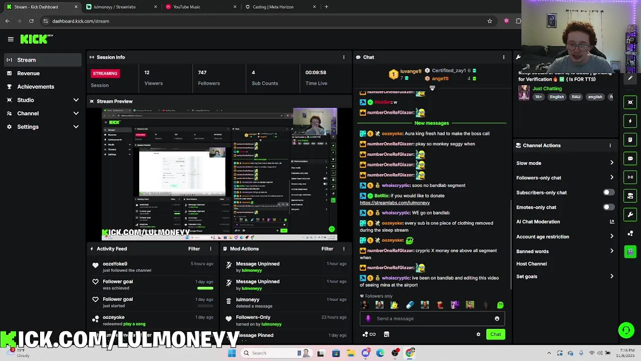This screenshot has width=641, height=361.
Task: Open Slow mode options arrow
Action: pyautogui.click(x=611, y=163)
